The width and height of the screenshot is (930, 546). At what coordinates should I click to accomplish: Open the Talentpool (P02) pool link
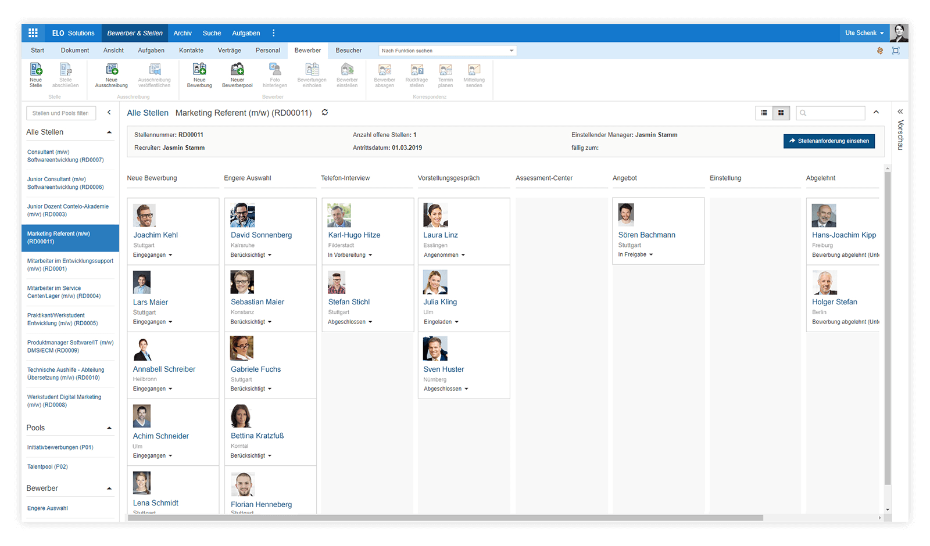pyautogui.click(x=48, y=467)
